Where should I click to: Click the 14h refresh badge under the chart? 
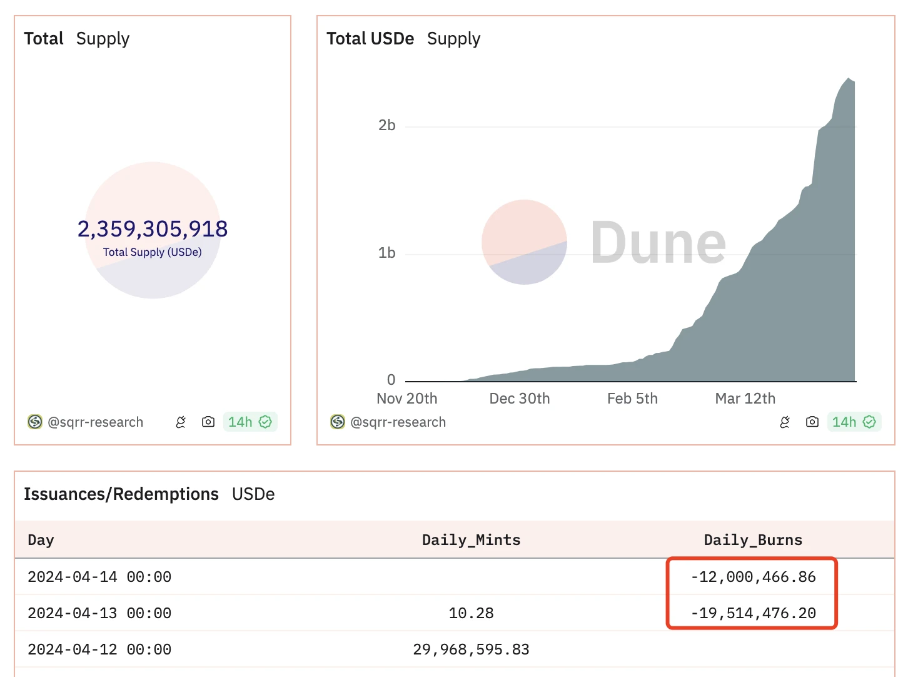[854, 422]
